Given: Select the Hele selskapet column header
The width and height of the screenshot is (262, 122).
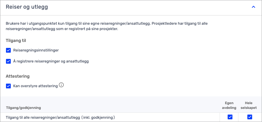Looking at the screenshot, I should [249, 105].
